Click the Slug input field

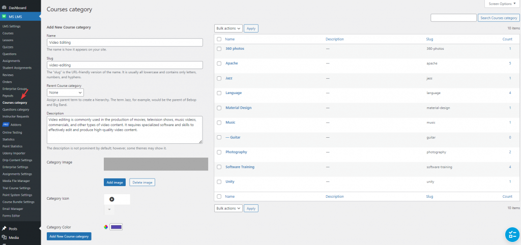pos(125,65)
